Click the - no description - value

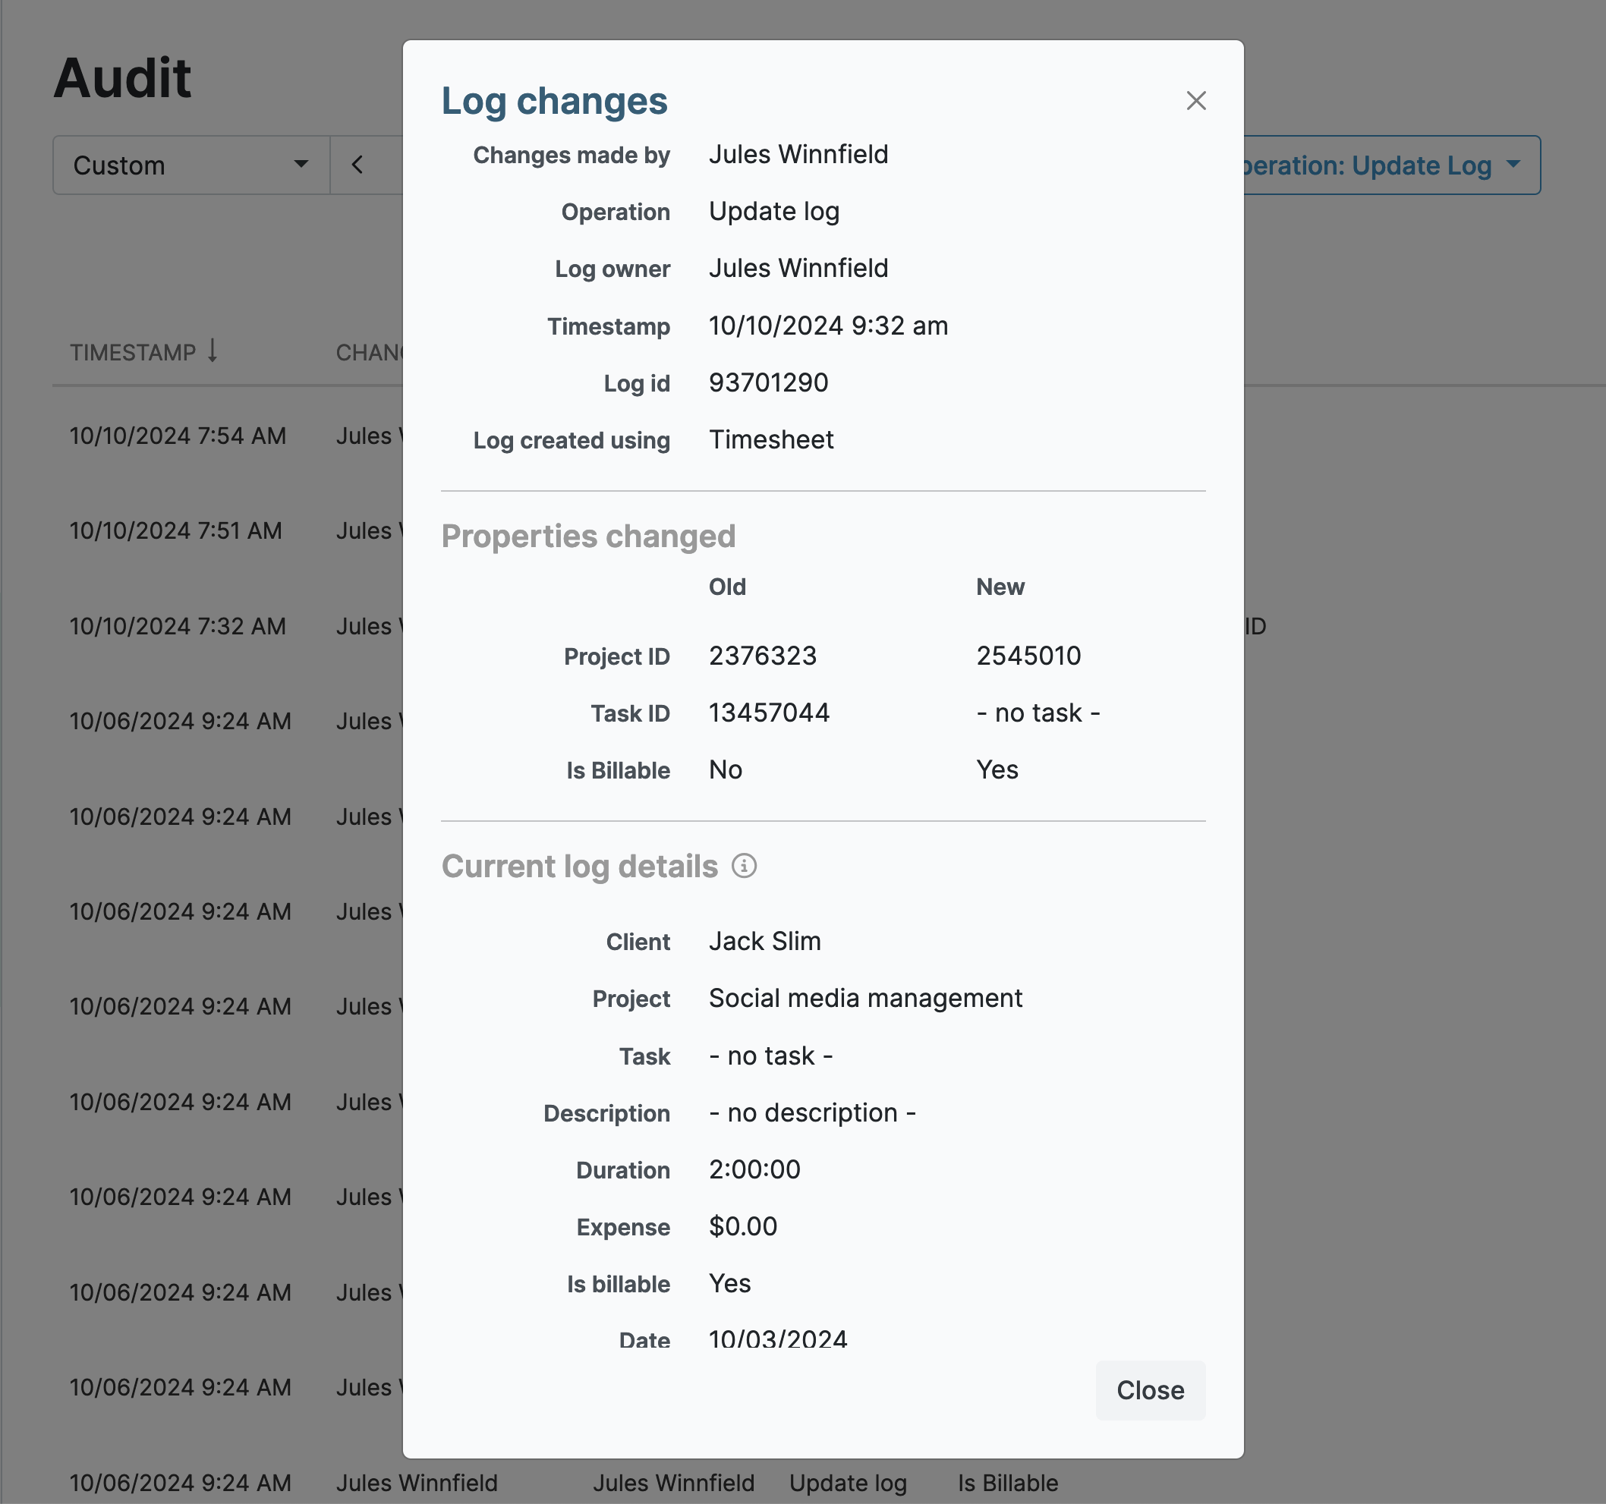[x=812, y=1113]
